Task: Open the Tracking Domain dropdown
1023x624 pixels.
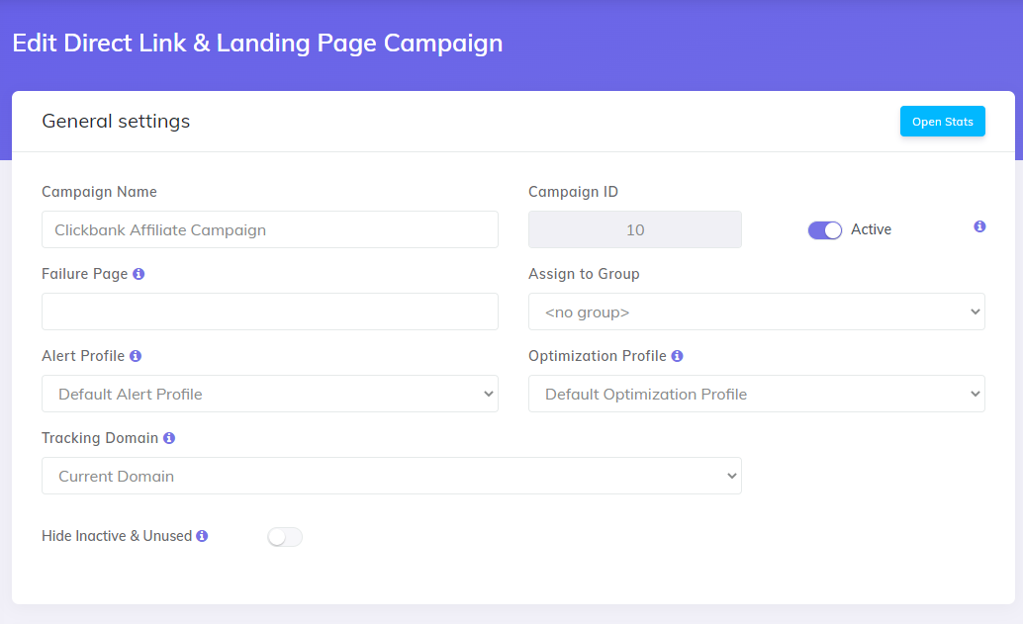Action: (392, 476)
